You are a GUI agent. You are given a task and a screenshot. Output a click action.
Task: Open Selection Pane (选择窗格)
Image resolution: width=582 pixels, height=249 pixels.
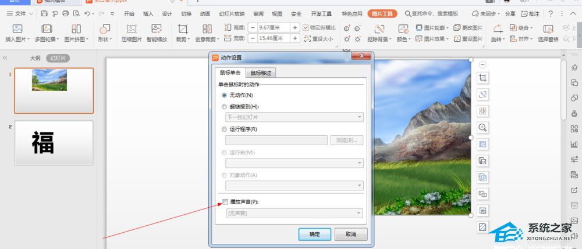pos(548,33)
